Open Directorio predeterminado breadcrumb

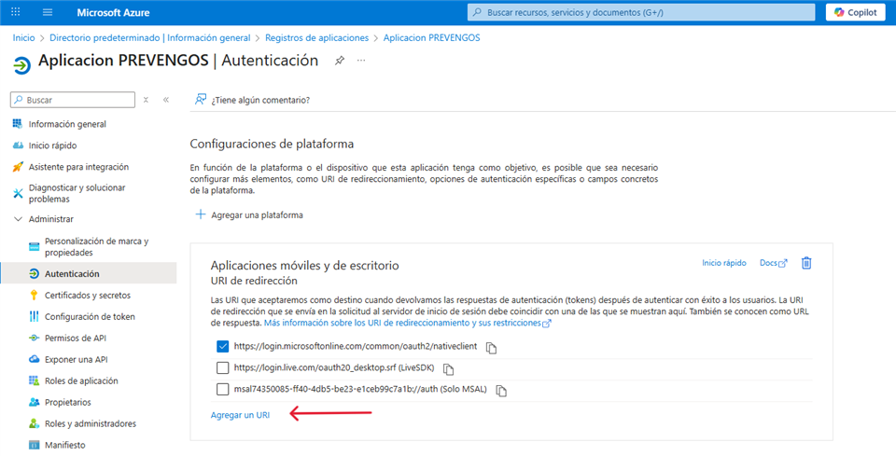click(x=149, y=37)
